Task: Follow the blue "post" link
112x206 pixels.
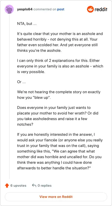Action: (60, 9)
